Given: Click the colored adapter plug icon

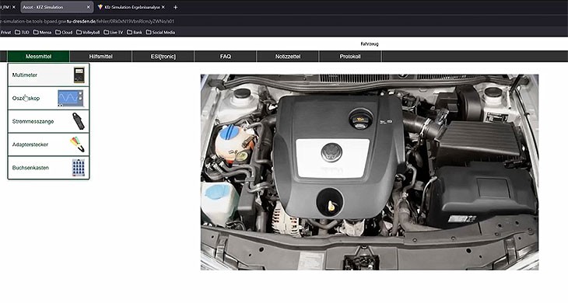Looking at the screenshot, I should click(x=78, y=145).
